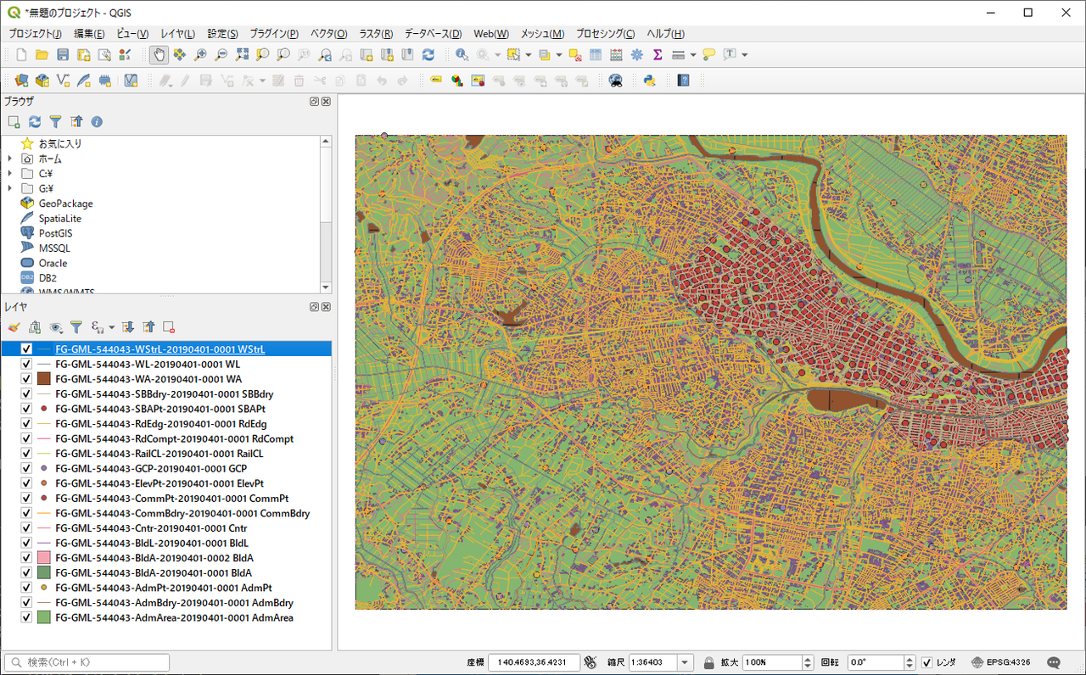Click the Refresh map canvas icon

[428, 55]
